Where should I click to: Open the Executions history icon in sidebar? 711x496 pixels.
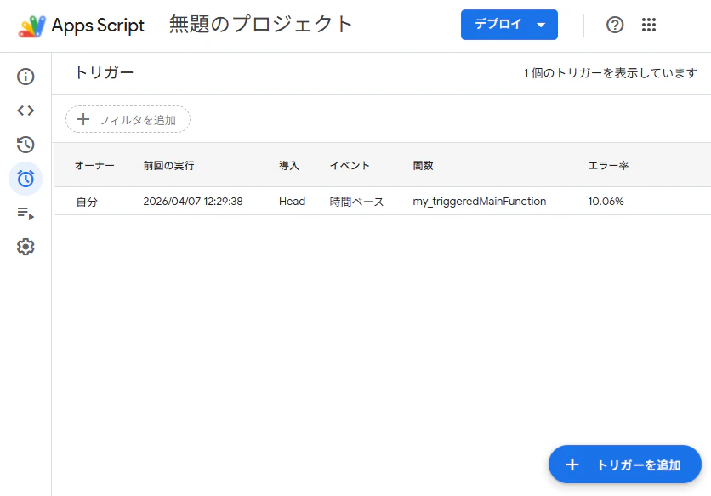pyautogui.click(x=26, y=145)
